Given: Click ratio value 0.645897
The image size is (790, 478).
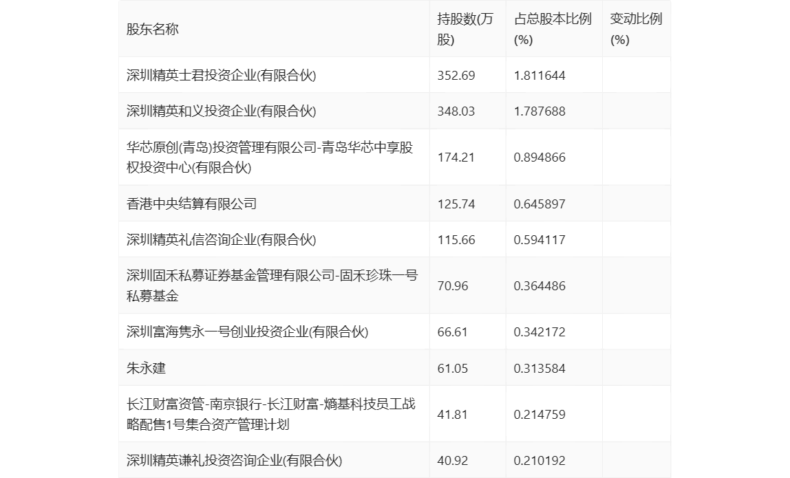Looking at the screenshot, I should coord(540,204).
